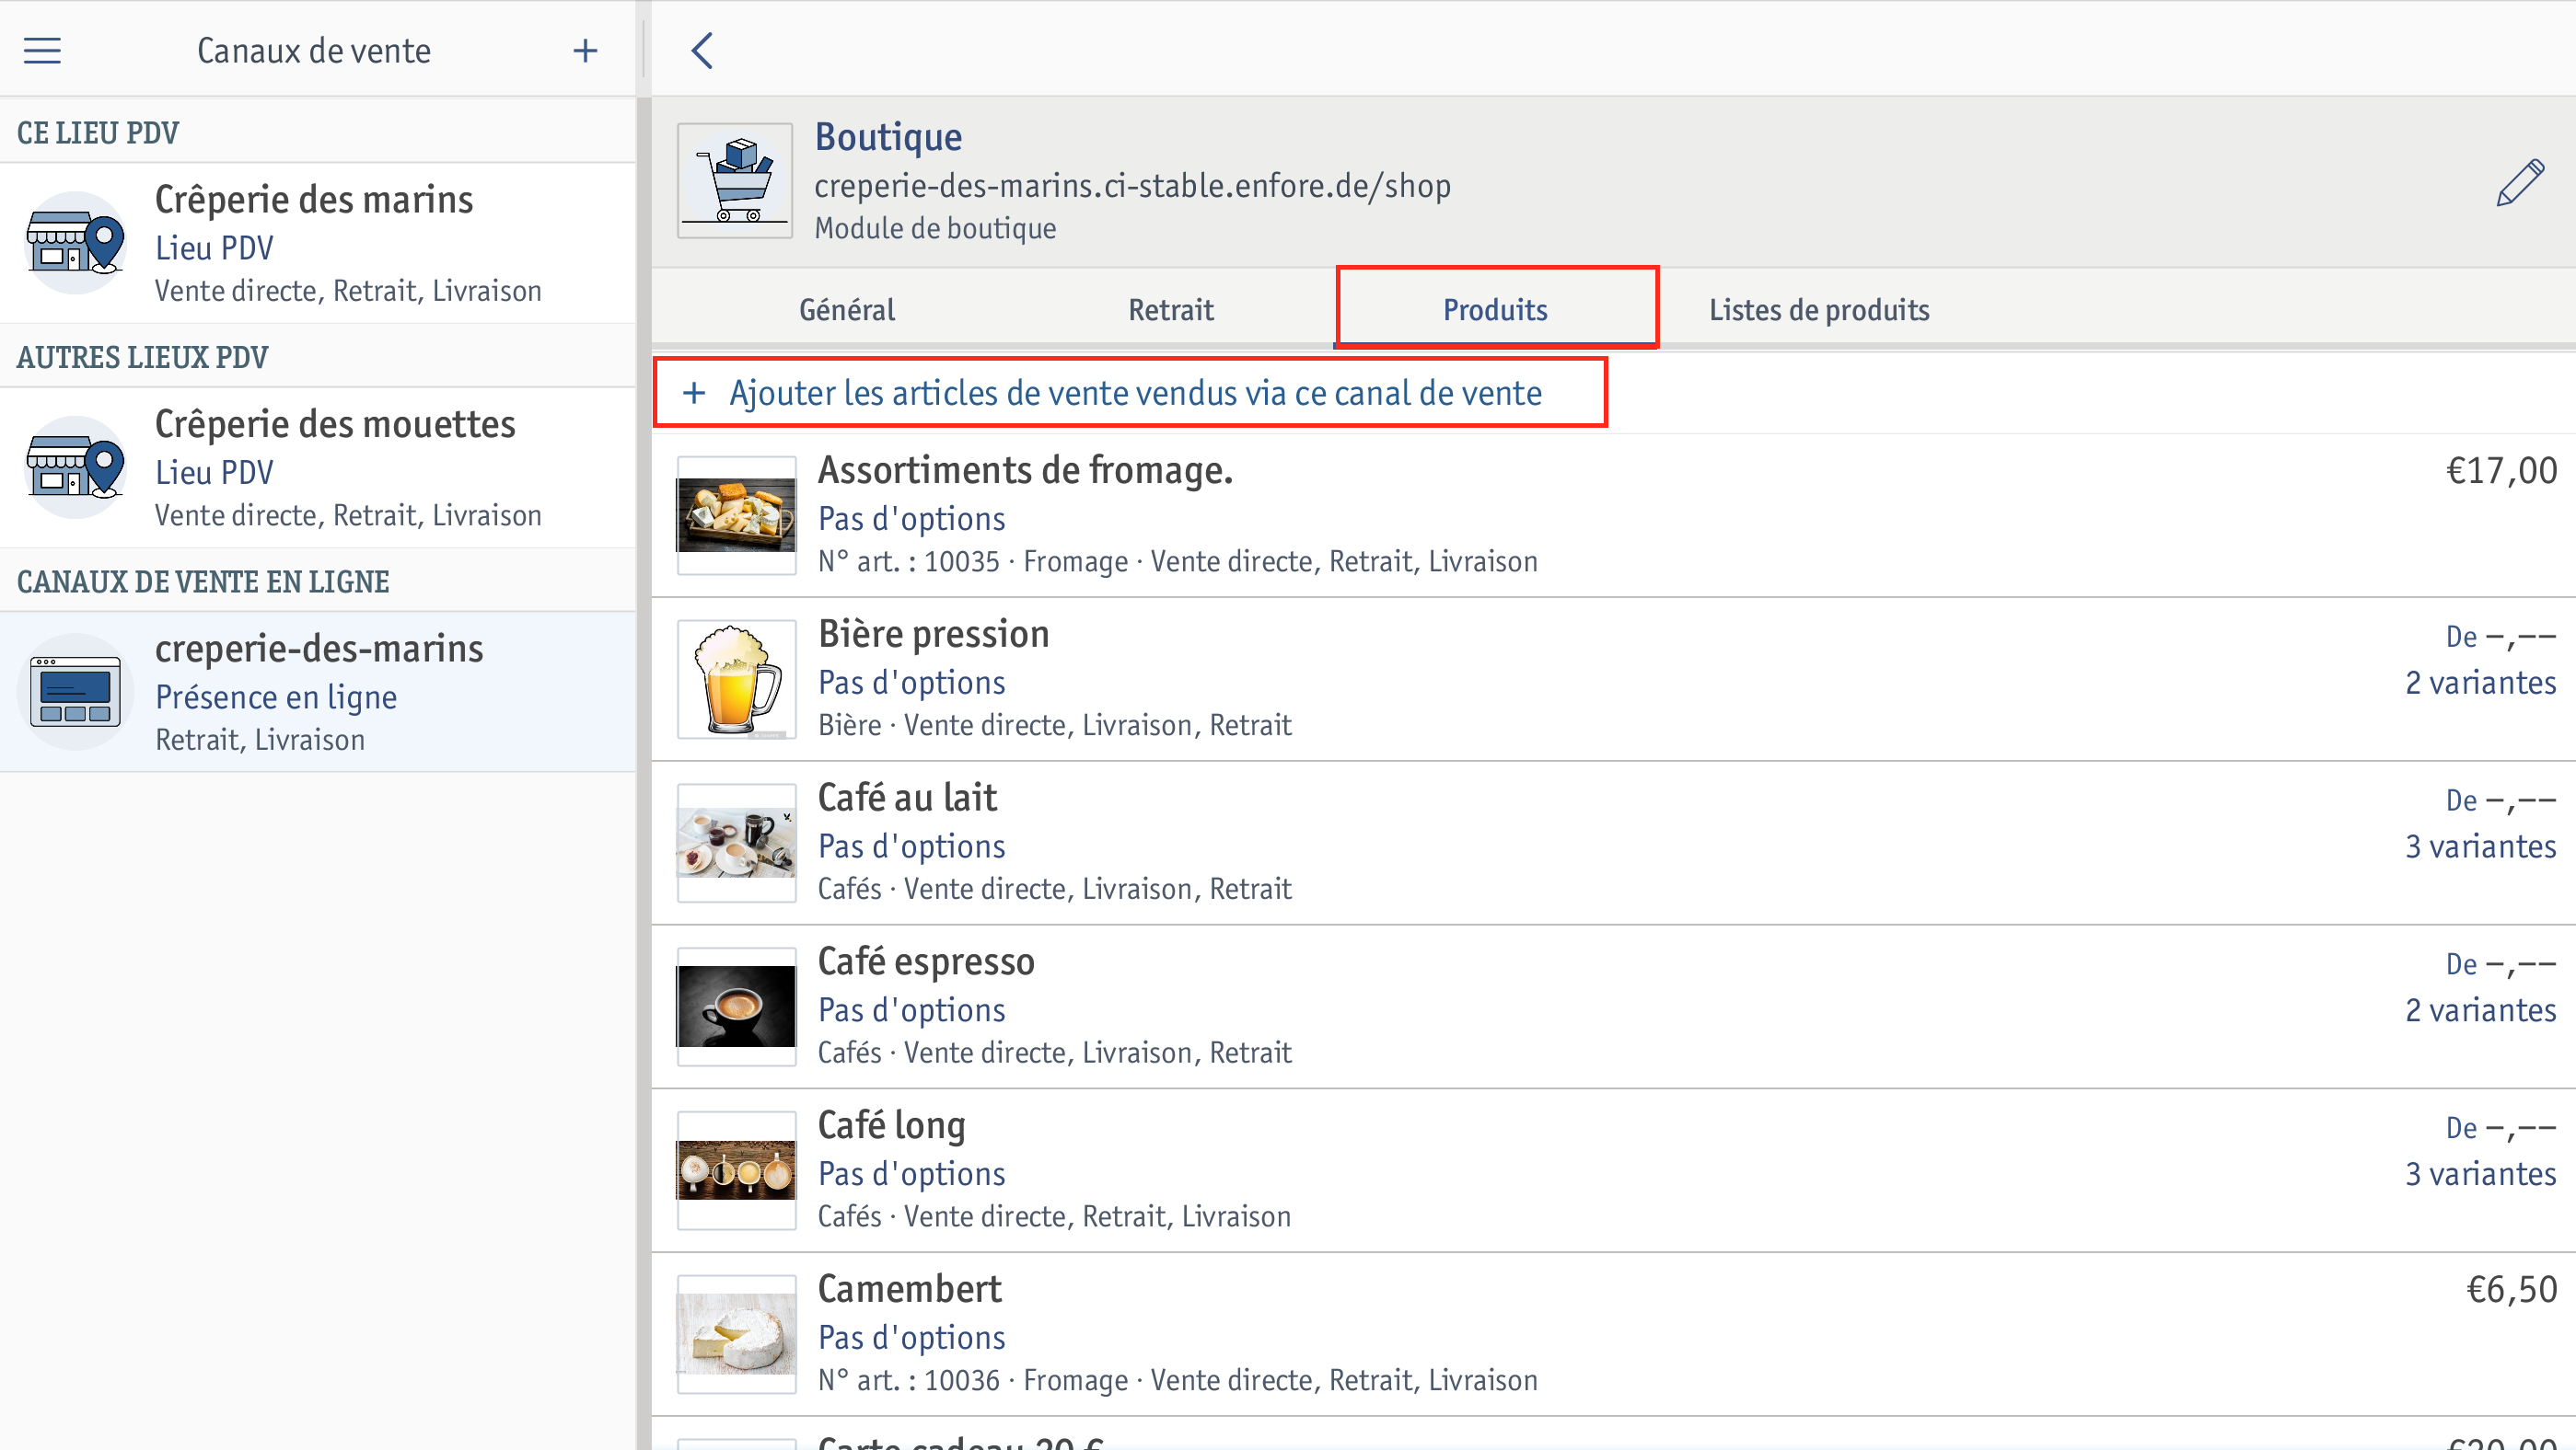Click Ajouter les articles de vente link
Image resolution: width=2576 pixels, height=1450 pixels.
point(1135,393)
